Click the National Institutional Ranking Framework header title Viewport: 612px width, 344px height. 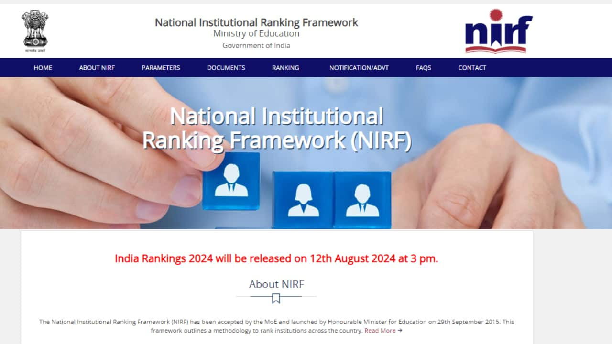[x=256, y=22]
